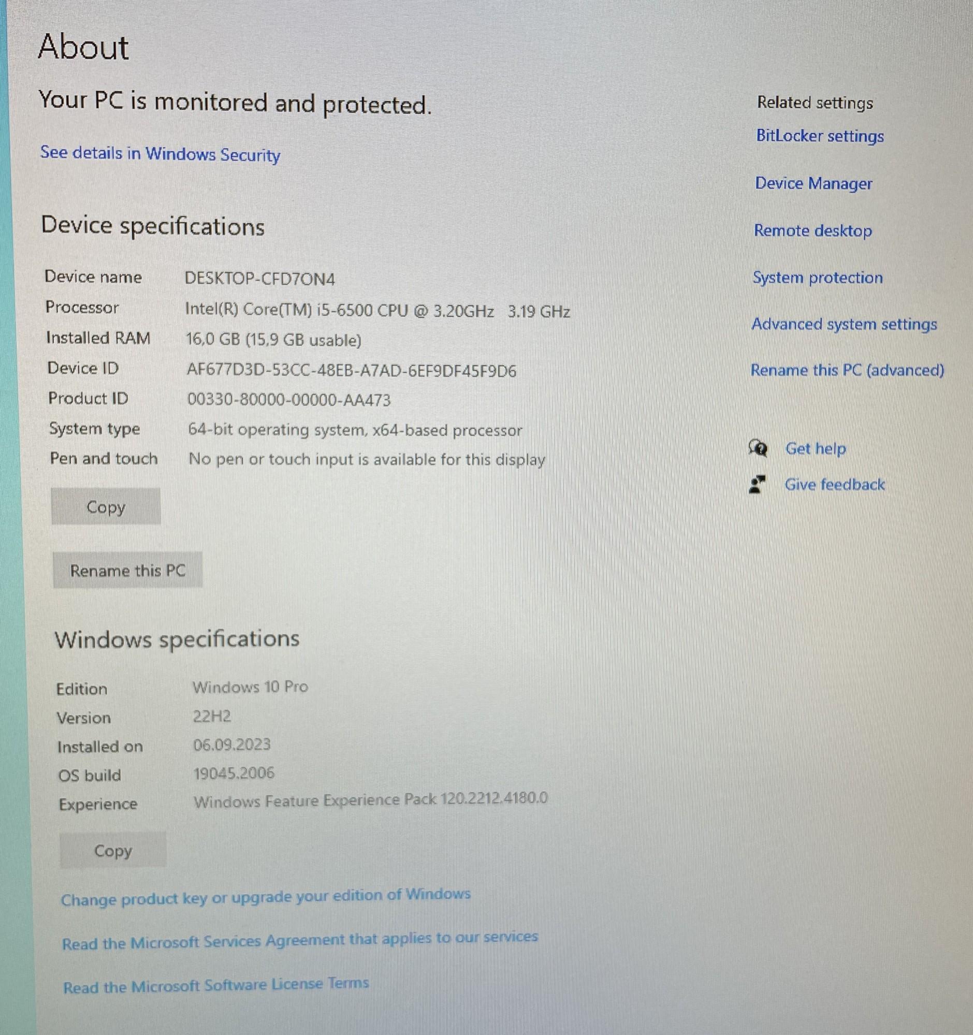Click the Product ID label
The image size is (973, 1035).
coord(88,398)
